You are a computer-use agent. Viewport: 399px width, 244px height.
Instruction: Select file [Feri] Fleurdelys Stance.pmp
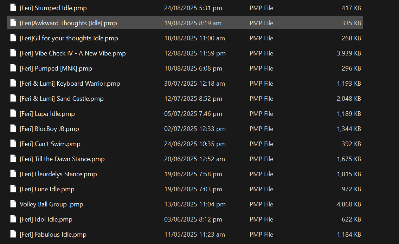click(x=58, y=174)
